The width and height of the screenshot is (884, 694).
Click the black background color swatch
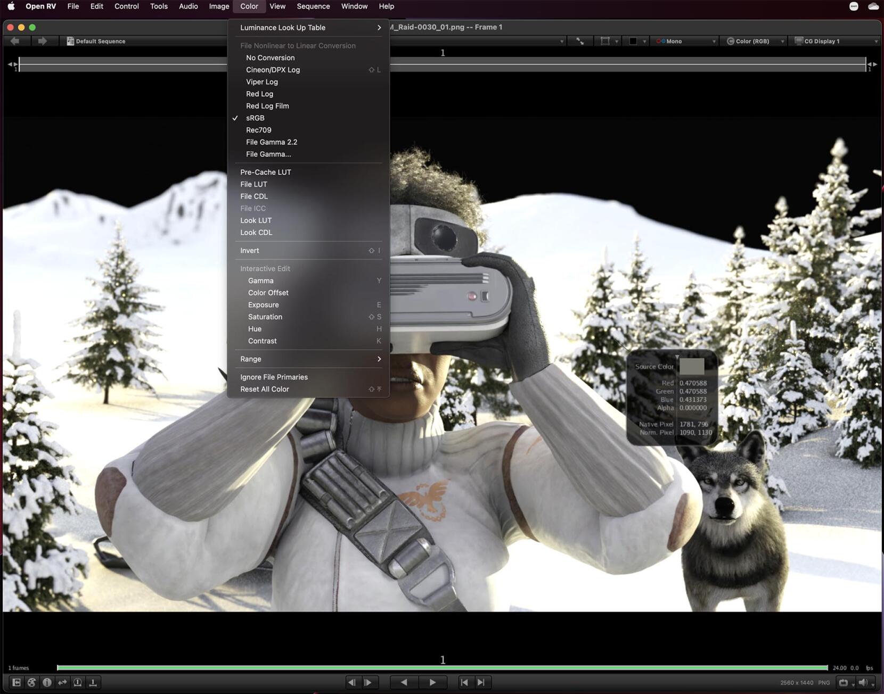(x=634, y=41)
